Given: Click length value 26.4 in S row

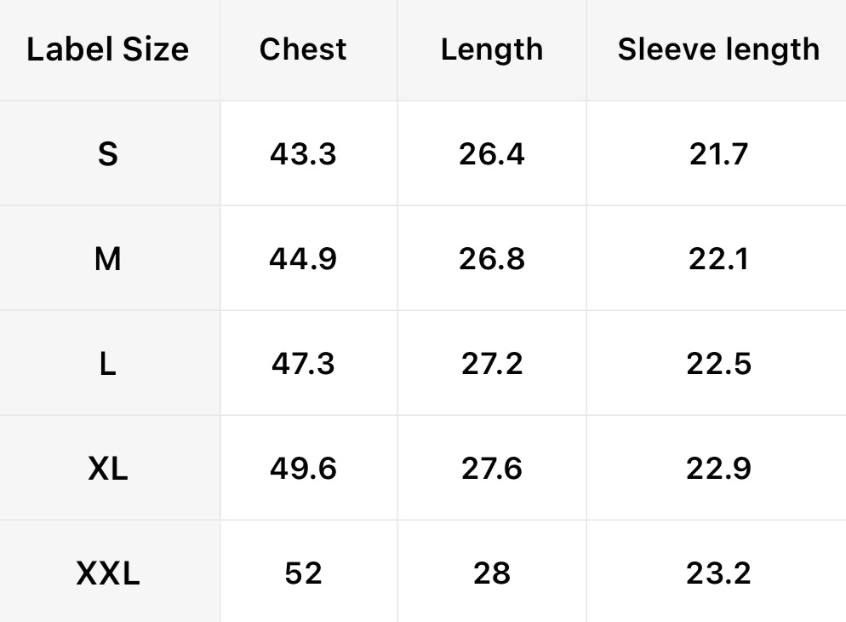Looking at the screenshot, I should 492,154.
